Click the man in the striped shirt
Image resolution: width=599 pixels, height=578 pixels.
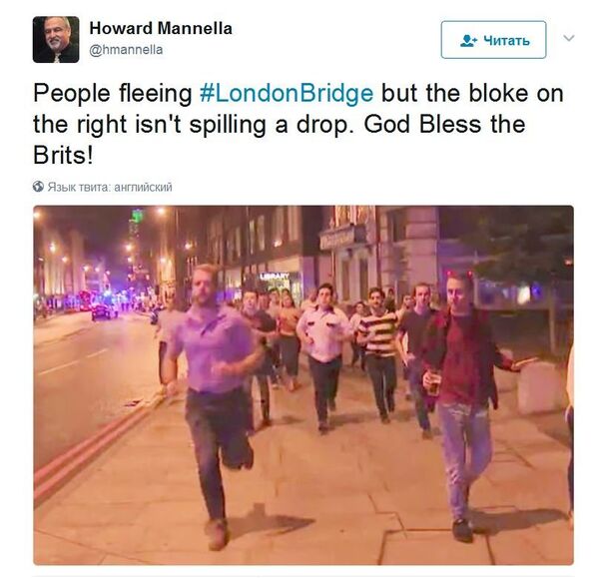(379, 353)
